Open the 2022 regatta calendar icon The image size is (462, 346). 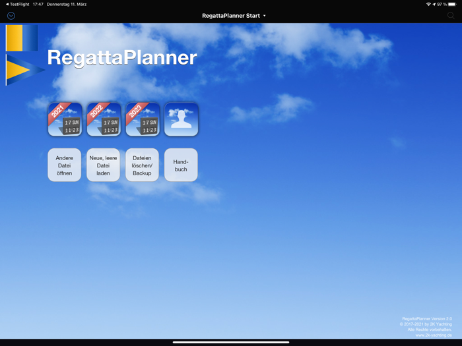pyautogui.click(x=104, y=119)
